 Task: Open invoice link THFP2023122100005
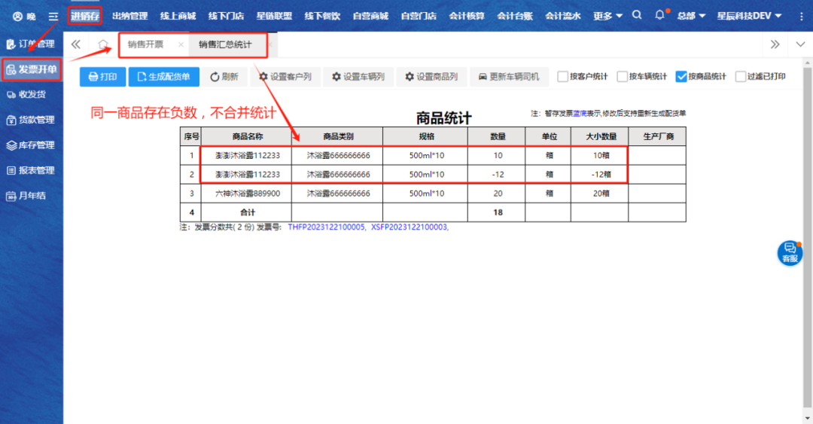pyautogui.click(x=326, y=227)
